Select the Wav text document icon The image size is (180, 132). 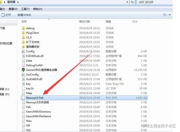(23, 121)
